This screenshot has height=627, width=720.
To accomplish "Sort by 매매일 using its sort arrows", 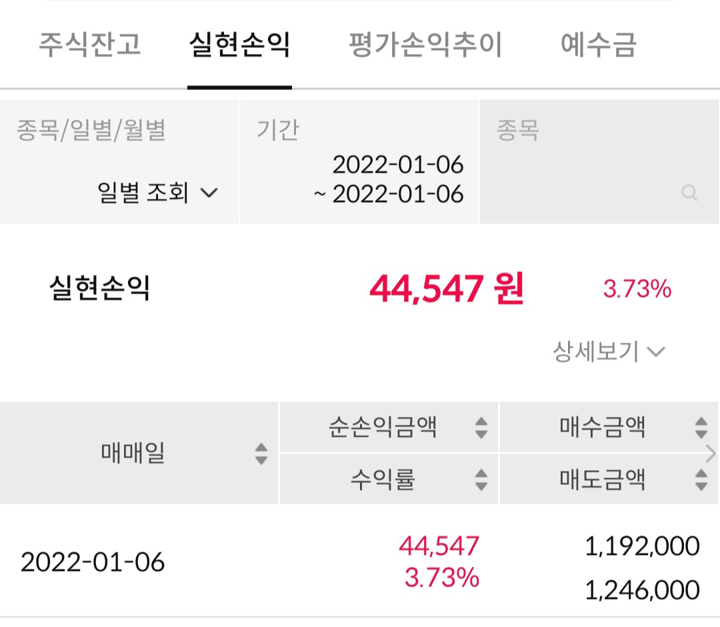I will [x=261, y=454].
